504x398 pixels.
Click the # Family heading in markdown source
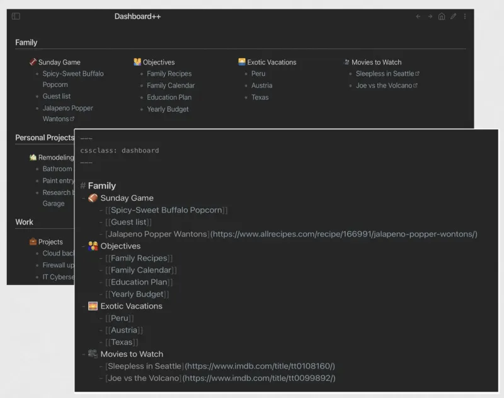point(98,185)
